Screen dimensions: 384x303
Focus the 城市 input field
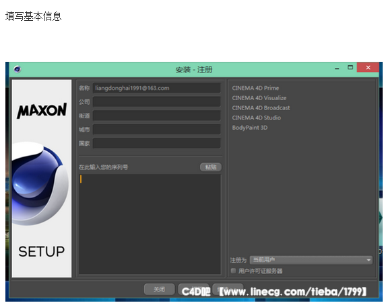point(156,130)
